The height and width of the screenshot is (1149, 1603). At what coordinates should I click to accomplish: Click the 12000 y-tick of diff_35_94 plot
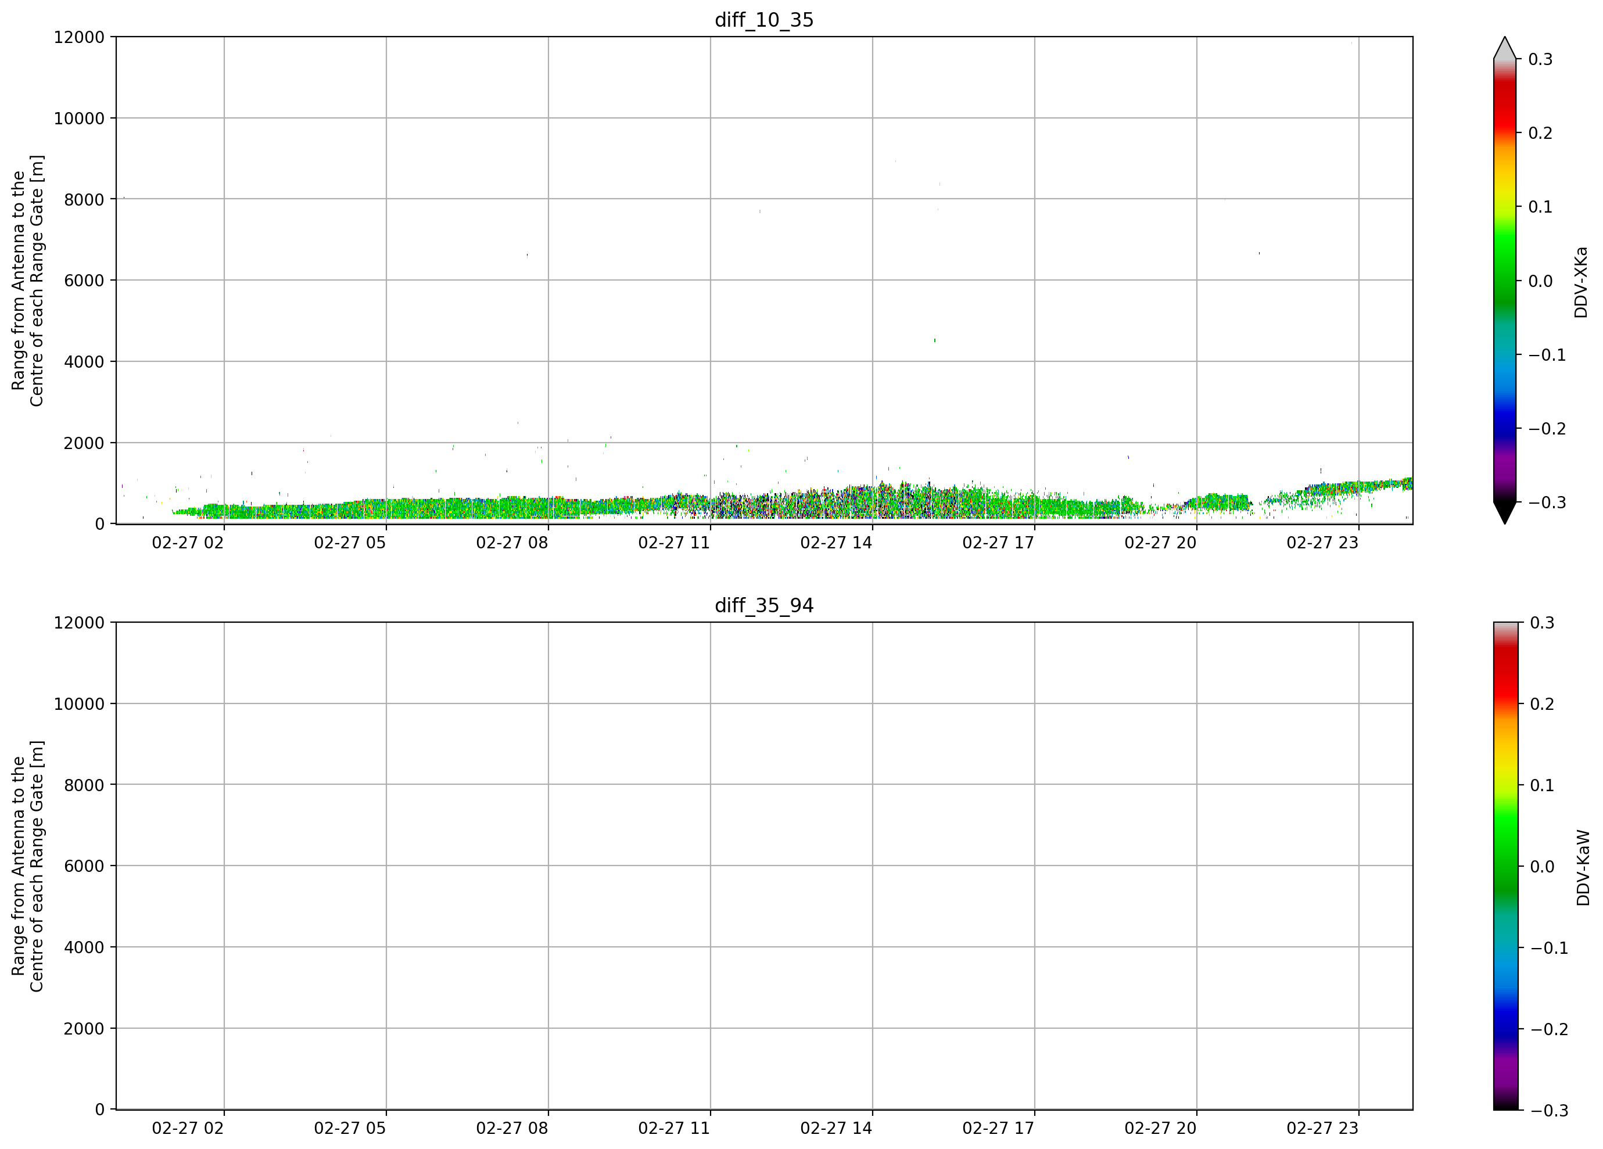(79, 623)
